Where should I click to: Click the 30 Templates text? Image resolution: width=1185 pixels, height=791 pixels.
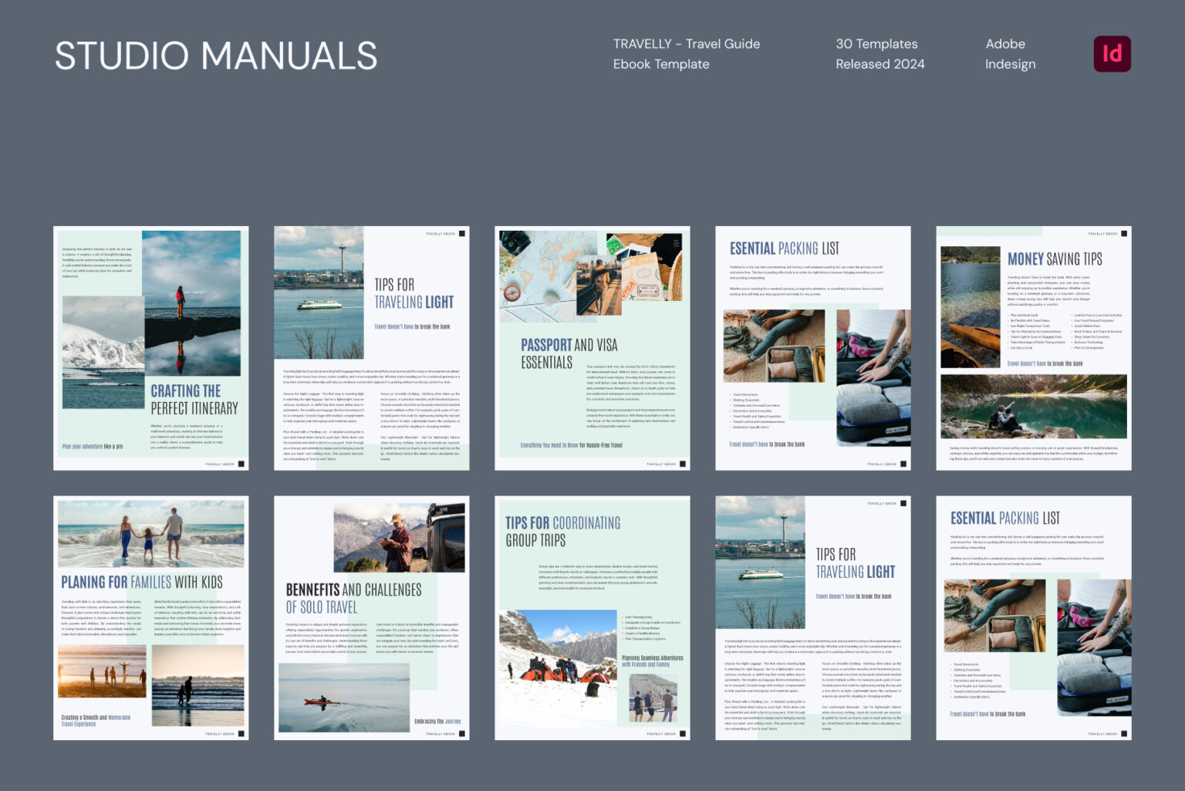876,44
